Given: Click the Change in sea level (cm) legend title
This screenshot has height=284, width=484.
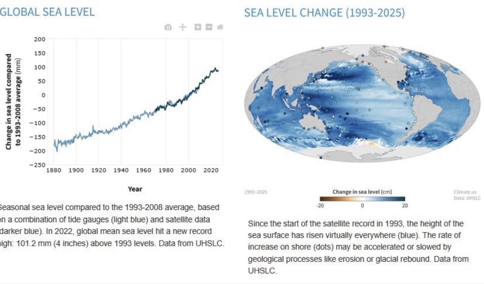Looking at the screenshot, I should click(362, 192).
